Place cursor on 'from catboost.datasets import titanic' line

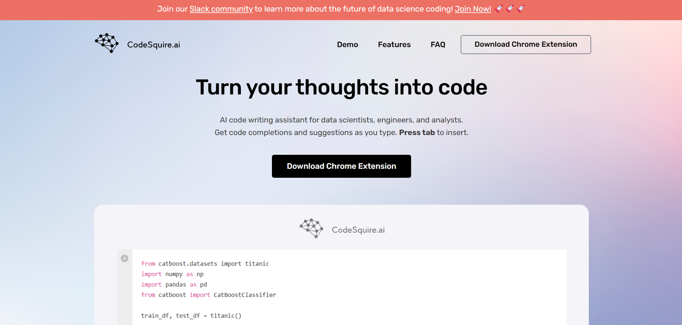205,264
